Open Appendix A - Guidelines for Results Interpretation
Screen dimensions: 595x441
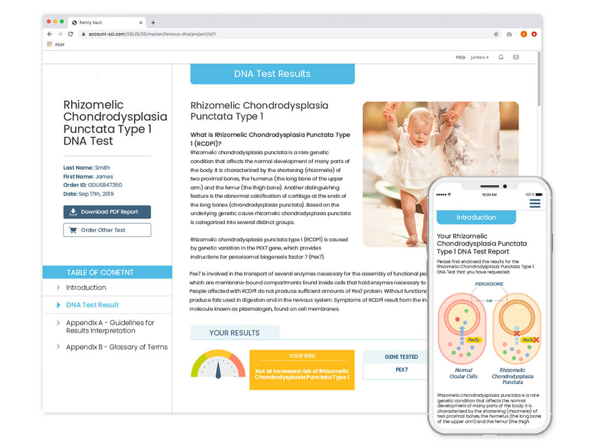(x=110, y=326)
